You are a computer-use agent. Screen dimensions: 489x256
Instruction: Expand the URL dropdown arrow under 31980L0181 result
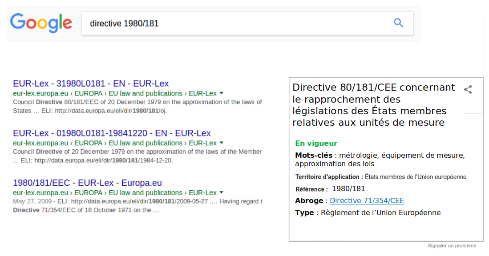tap(222, 93)
